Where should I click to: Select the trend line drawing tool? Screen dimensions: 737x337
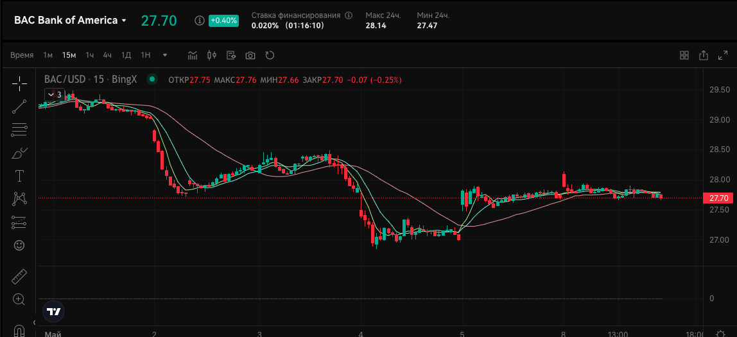click(x=19, y=107)
